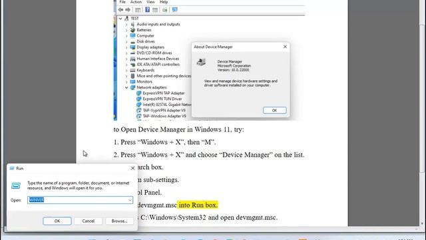Screen dimensions: 426x240
Task: Expand the Keyboards category
Action: tap(126, 70)
